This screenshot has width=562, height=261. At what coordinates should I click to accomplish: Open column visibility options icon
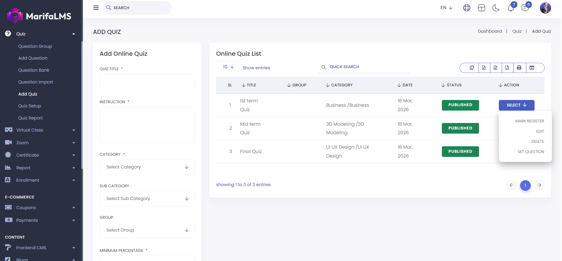pyautogui.click(x=532, y=68)
